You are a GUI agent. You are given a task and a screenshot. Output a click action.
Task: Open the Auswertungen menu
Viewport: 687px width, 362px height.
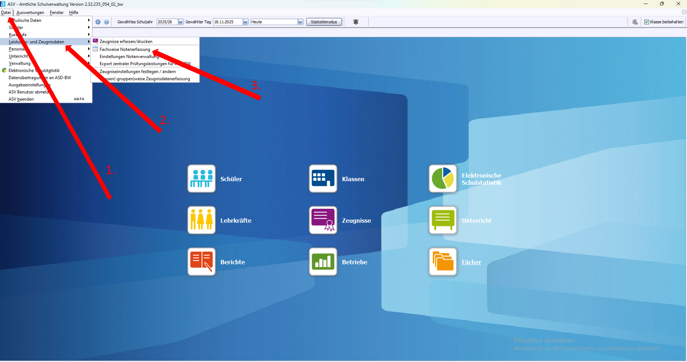[30, 12]
